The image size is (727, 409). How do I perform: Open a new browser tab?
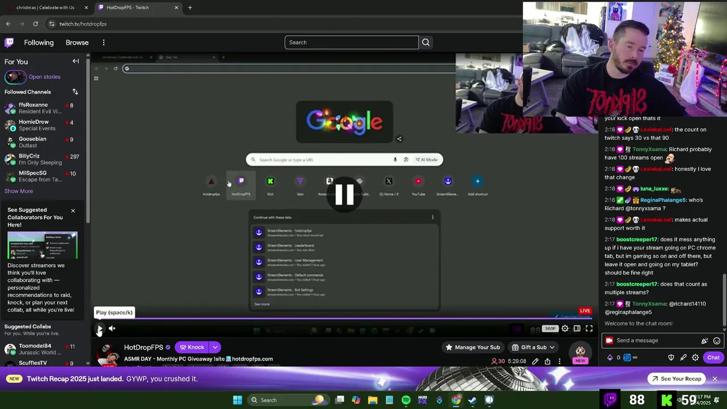(190, 7)
